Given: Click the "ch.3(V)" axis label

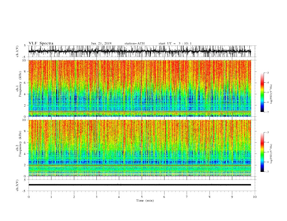Looking at the screenshot, I should tap(17, 185).
